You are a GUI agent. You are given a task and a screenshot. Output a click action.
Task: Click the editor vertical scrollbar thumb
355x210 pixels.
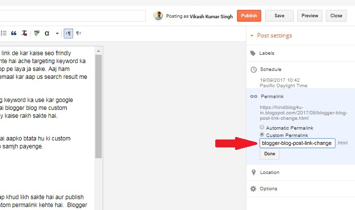pyautogui.click(x=98, y=106)
